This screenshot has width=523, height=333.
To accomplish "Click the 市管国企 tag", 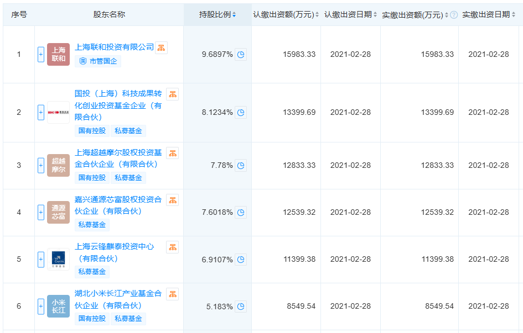I will (x=98, y=61).
